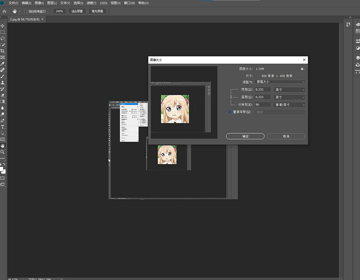Select the Lasso tool

pos(3,39)
